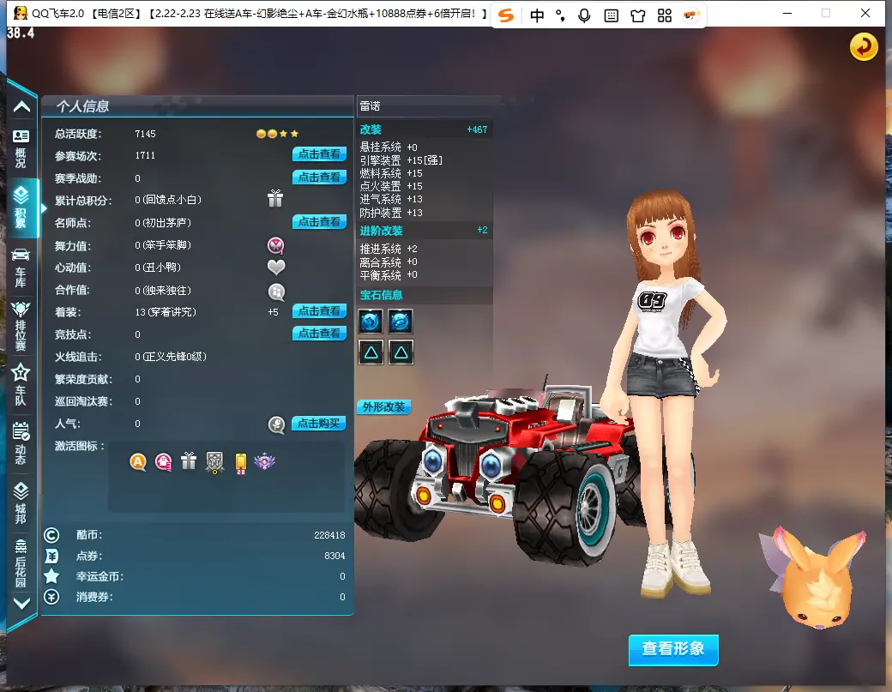The image size is (892, 692).
Task: Click the activity level star rating icons
Action: point(277,134)
